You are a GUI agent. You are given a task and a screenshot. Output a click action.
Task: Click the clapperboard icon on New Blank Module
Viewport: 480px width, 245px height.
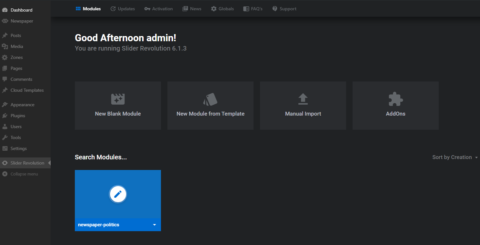pos(118,99)
